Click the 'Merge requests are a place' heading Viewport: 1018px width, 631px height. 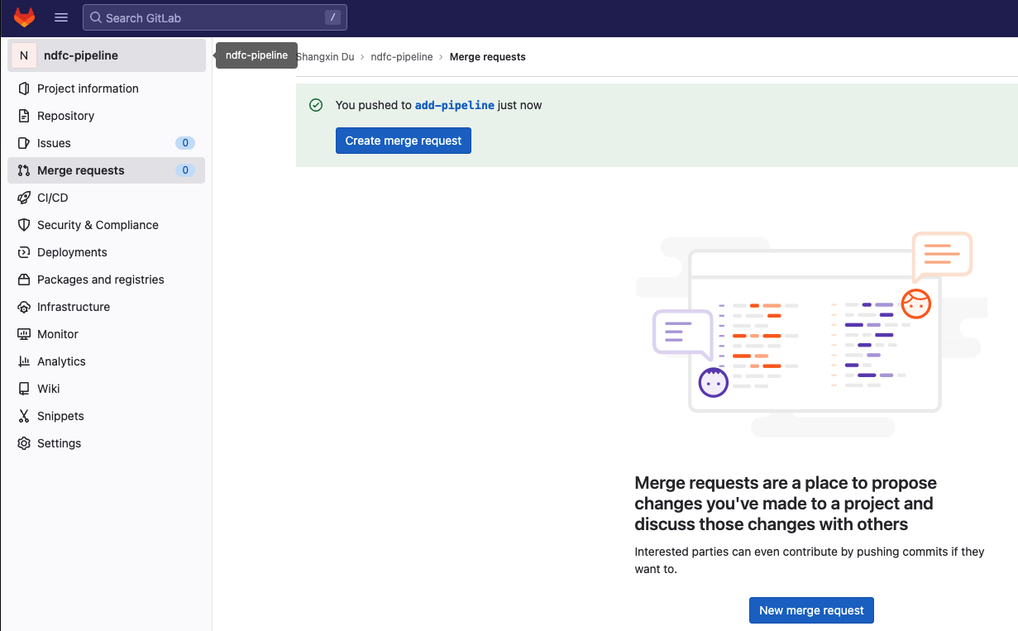(786, 504)
